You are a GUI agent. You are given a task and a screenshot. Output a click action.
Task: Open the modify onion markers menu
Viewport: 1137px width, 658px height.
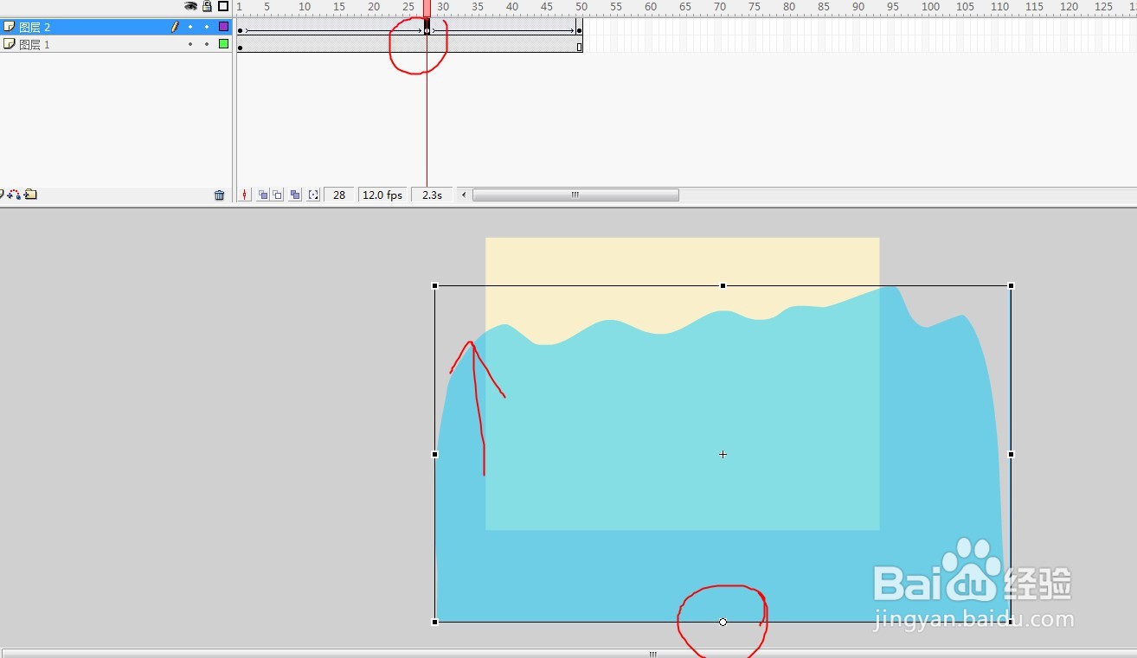pyautogui.click(x=313, y=195)
